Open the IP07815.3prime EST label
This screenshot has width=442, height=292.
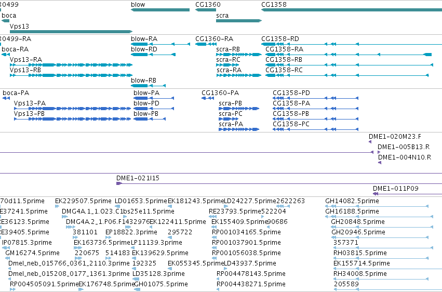27,243
